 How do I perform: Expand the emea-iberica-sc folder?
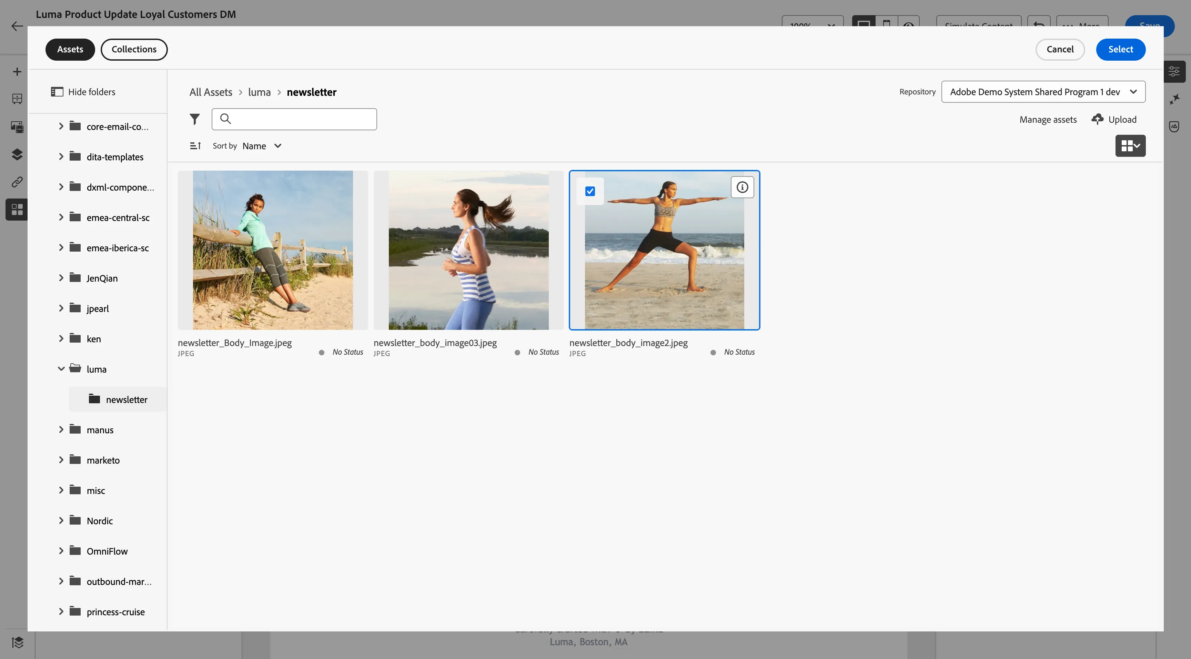tap(61, 248)
